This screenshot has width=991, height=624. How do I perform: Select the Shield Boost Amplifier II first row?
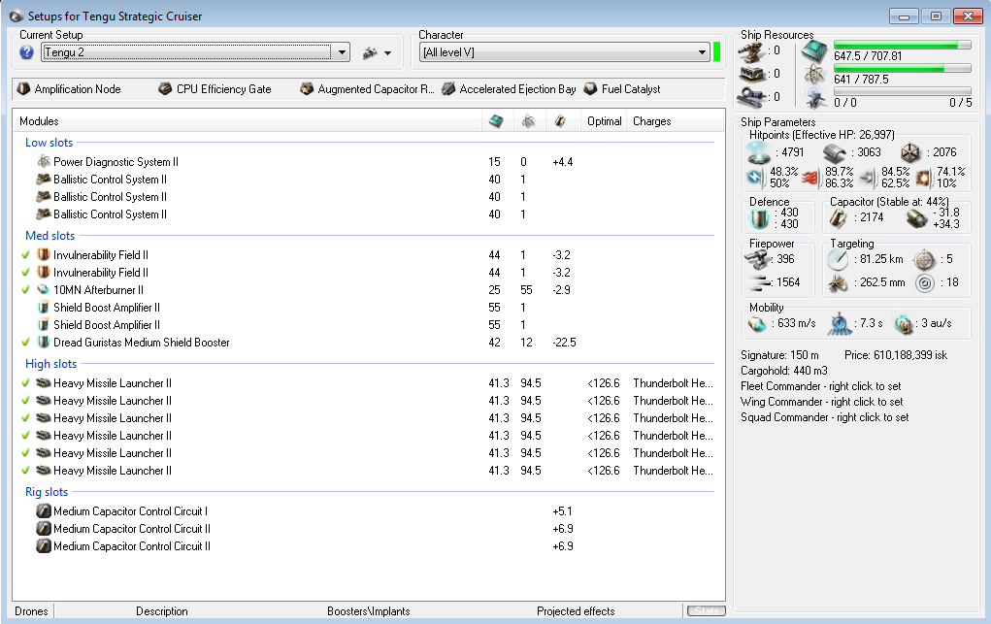pos(369,308)
